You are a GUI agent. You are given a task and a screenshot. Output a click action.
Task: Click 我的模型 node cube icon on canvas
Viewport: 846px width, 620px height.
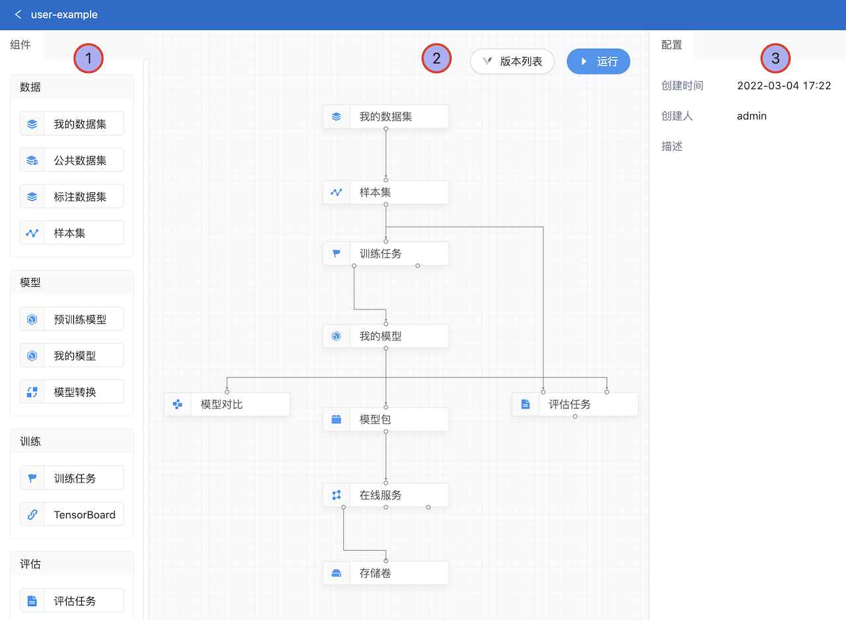pyautogui.click(x=336, y=336)
